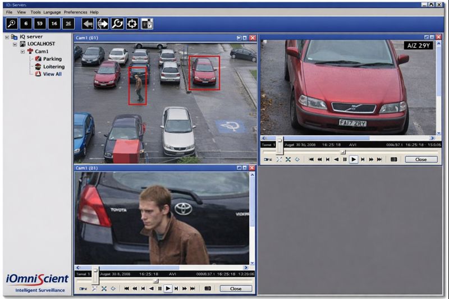This screenshot has width=449, height=299.
Task: Step back one frame in red car clip
Action: click(328, 159)
